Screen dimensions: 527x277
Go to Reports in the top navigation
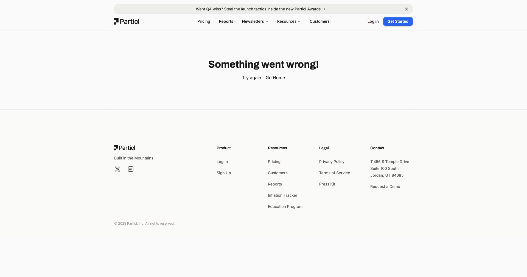point(226,21)
